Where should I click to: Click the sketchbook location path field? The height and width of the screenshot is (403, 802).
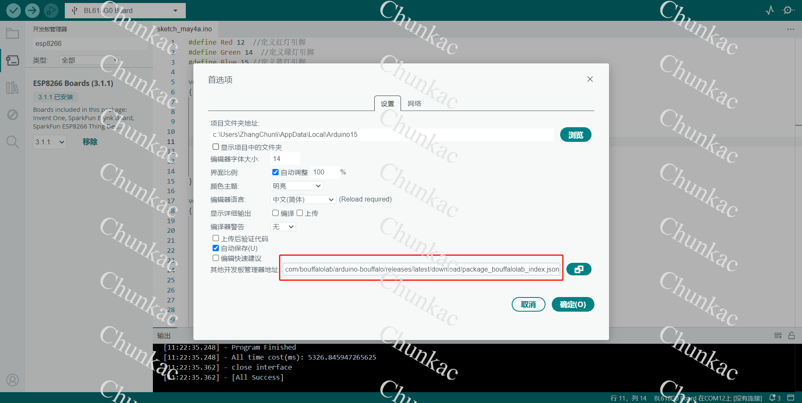382,134
